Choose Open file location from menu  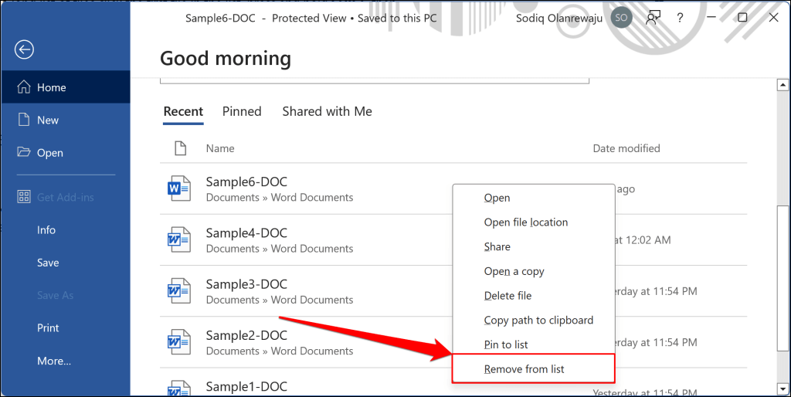click(526, 222)
